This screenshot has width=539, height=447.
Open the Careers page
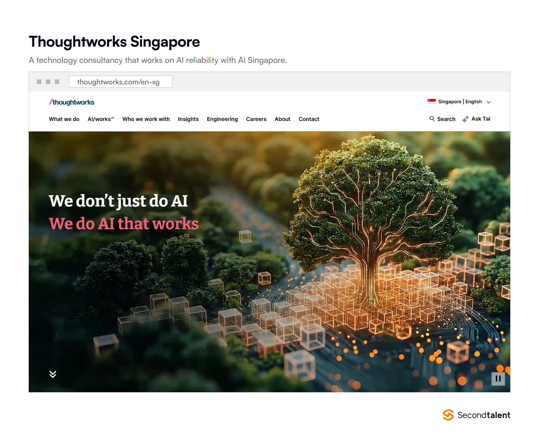(256, 119)
